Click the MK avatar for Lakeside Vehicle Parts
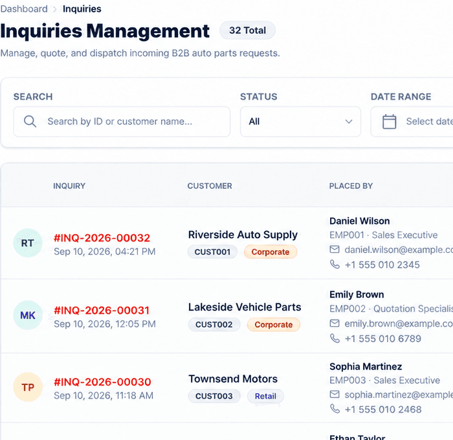Image resolution: width=453 pixels, height=440 pixels. tap(28, 315)
